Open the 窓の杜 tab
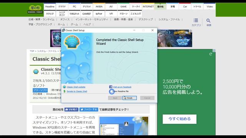The width and height of the screenshot is (246, 138). [x=160, y=7]
